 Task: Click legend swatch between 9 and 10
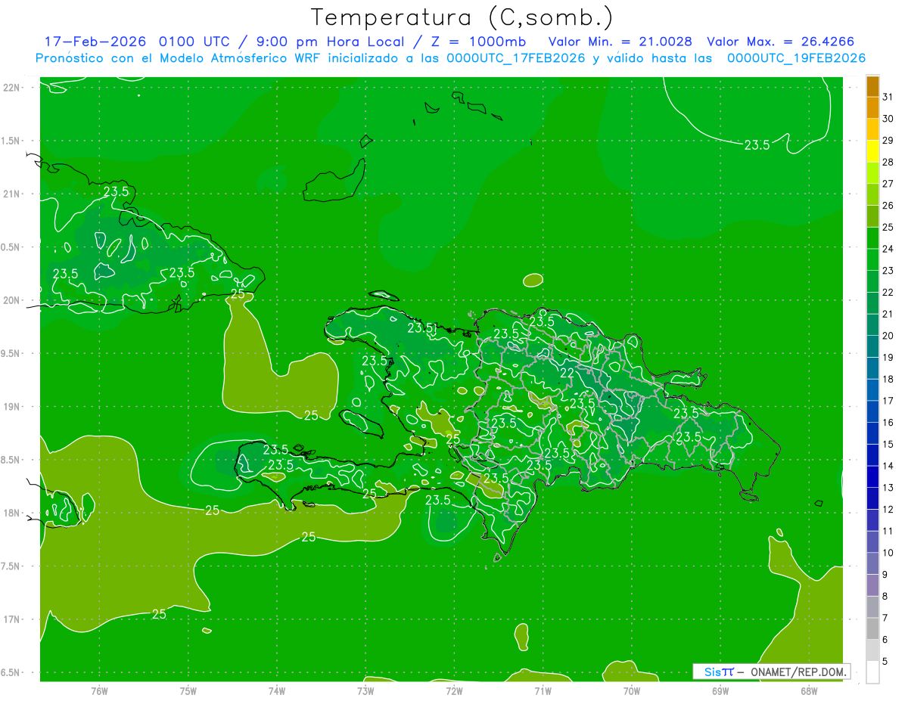872,563
